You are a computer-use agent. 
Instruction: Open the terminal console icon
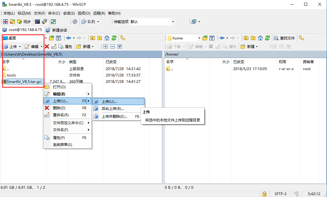point(37,22)
